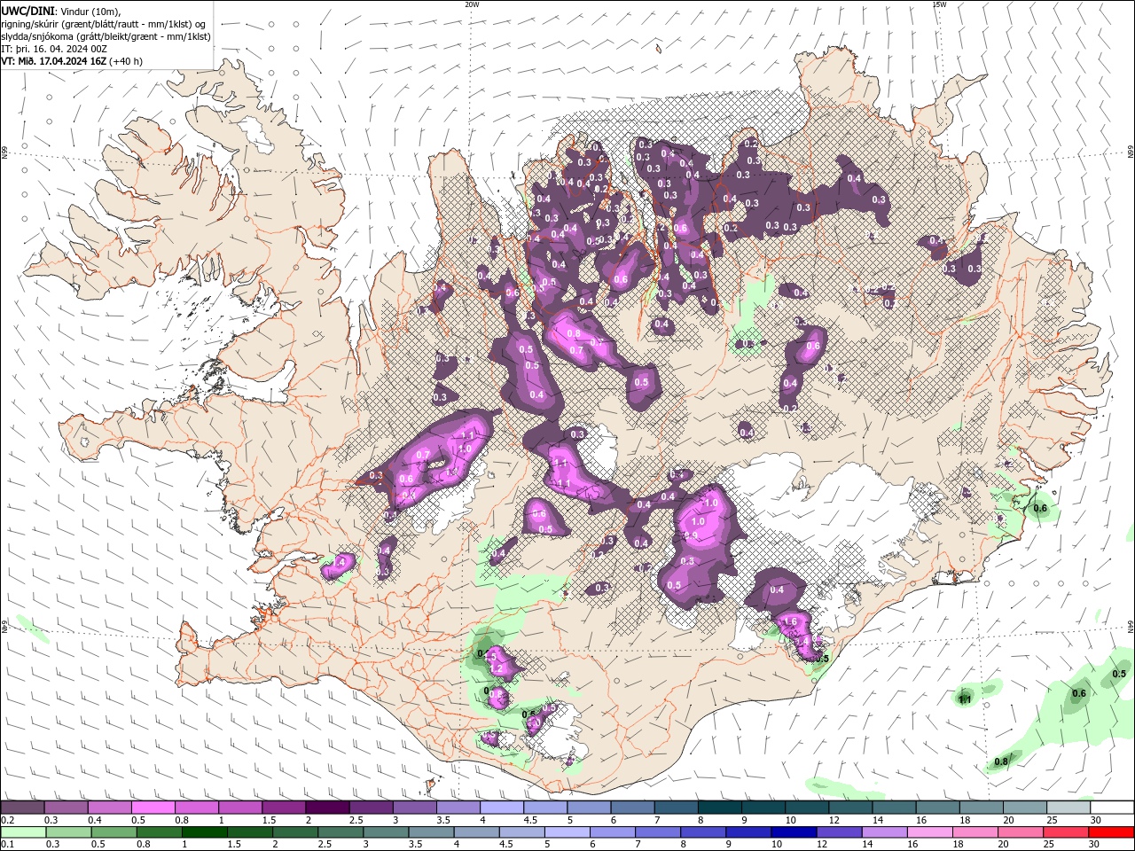The image size is (1135, 851).
Task: Select the 1.5 rain legend swatch
Action: pyautogui.click(x=250, y=832)
